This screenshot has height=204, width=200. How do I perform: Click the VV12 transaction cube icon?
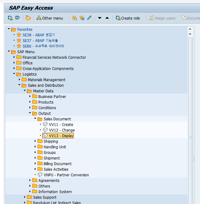click(x=45, y=130)
